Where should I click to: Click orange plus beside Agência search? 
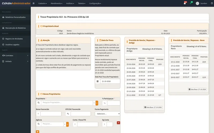point(67,124)
